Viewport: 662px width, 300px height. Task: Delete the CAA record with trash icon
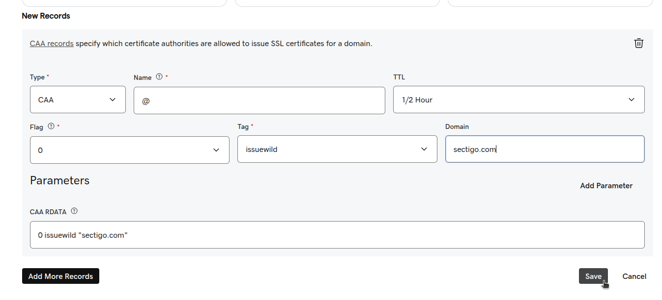point(638,43)
